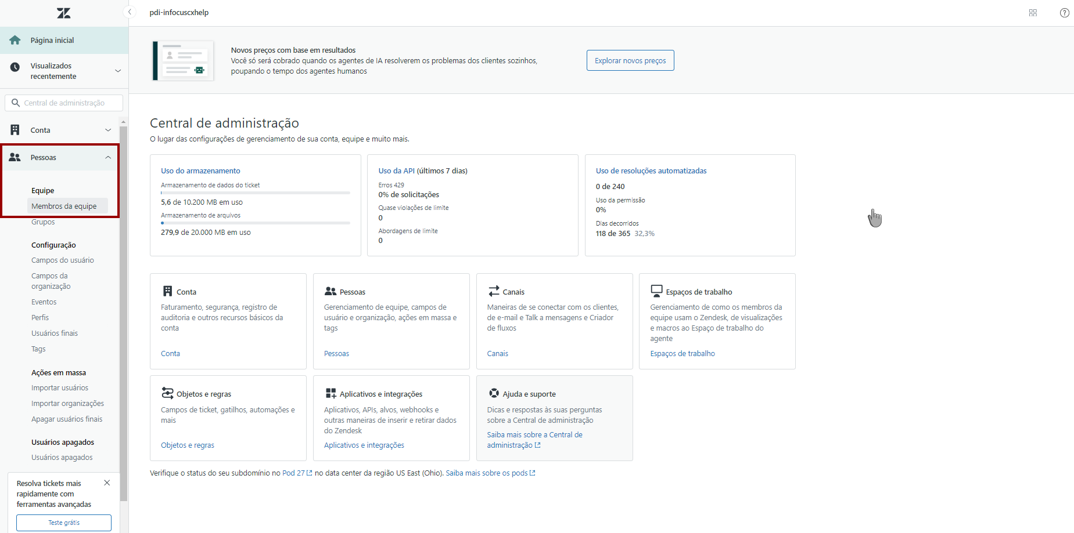Select Grupos in the sidebar

coord(43,222)
